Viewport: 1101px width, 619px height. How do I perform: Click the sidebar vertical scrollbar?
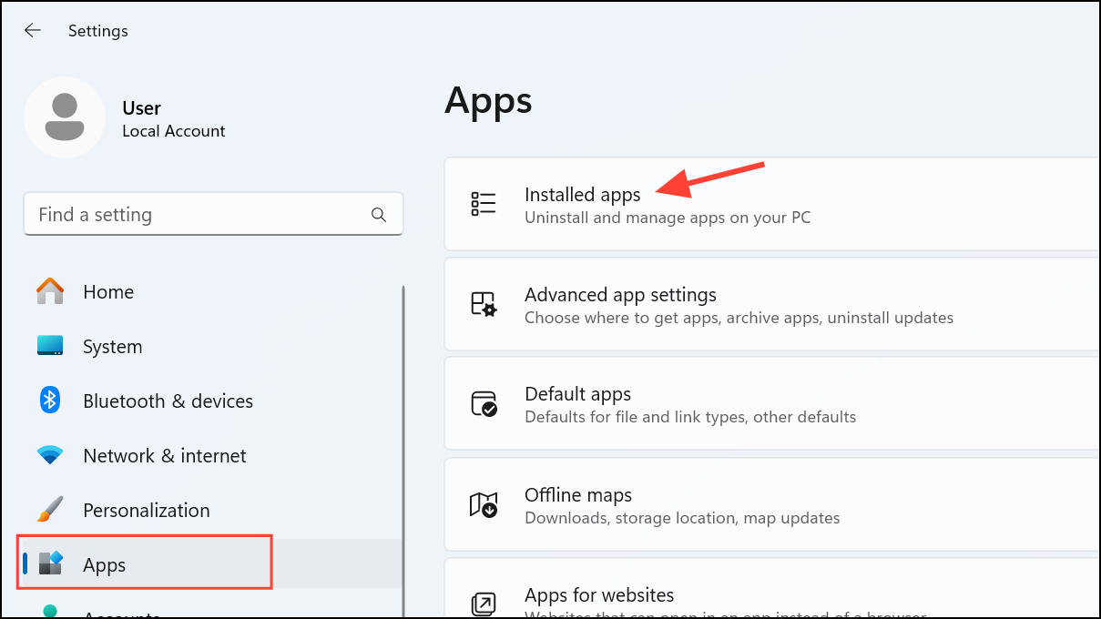pos(403,451)
